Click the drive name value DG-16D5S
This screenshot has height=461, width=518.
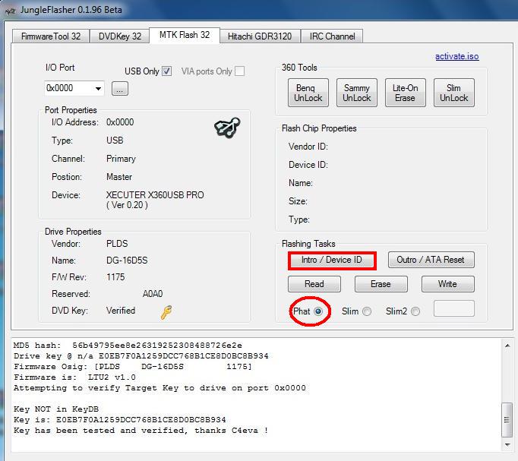click(x=127, y=260)
